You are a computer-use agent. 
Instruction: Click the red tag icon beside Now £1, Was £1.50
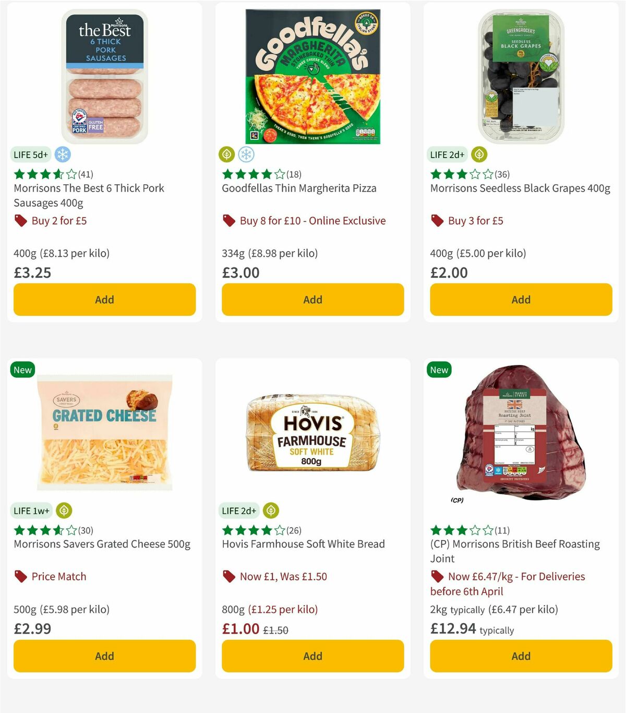[229, 577]
